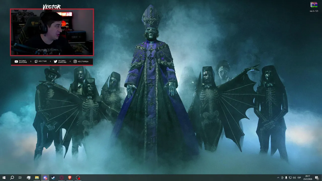The image size is (322, 181).
Task: Change the ESP input language
Action: [299, 178]
